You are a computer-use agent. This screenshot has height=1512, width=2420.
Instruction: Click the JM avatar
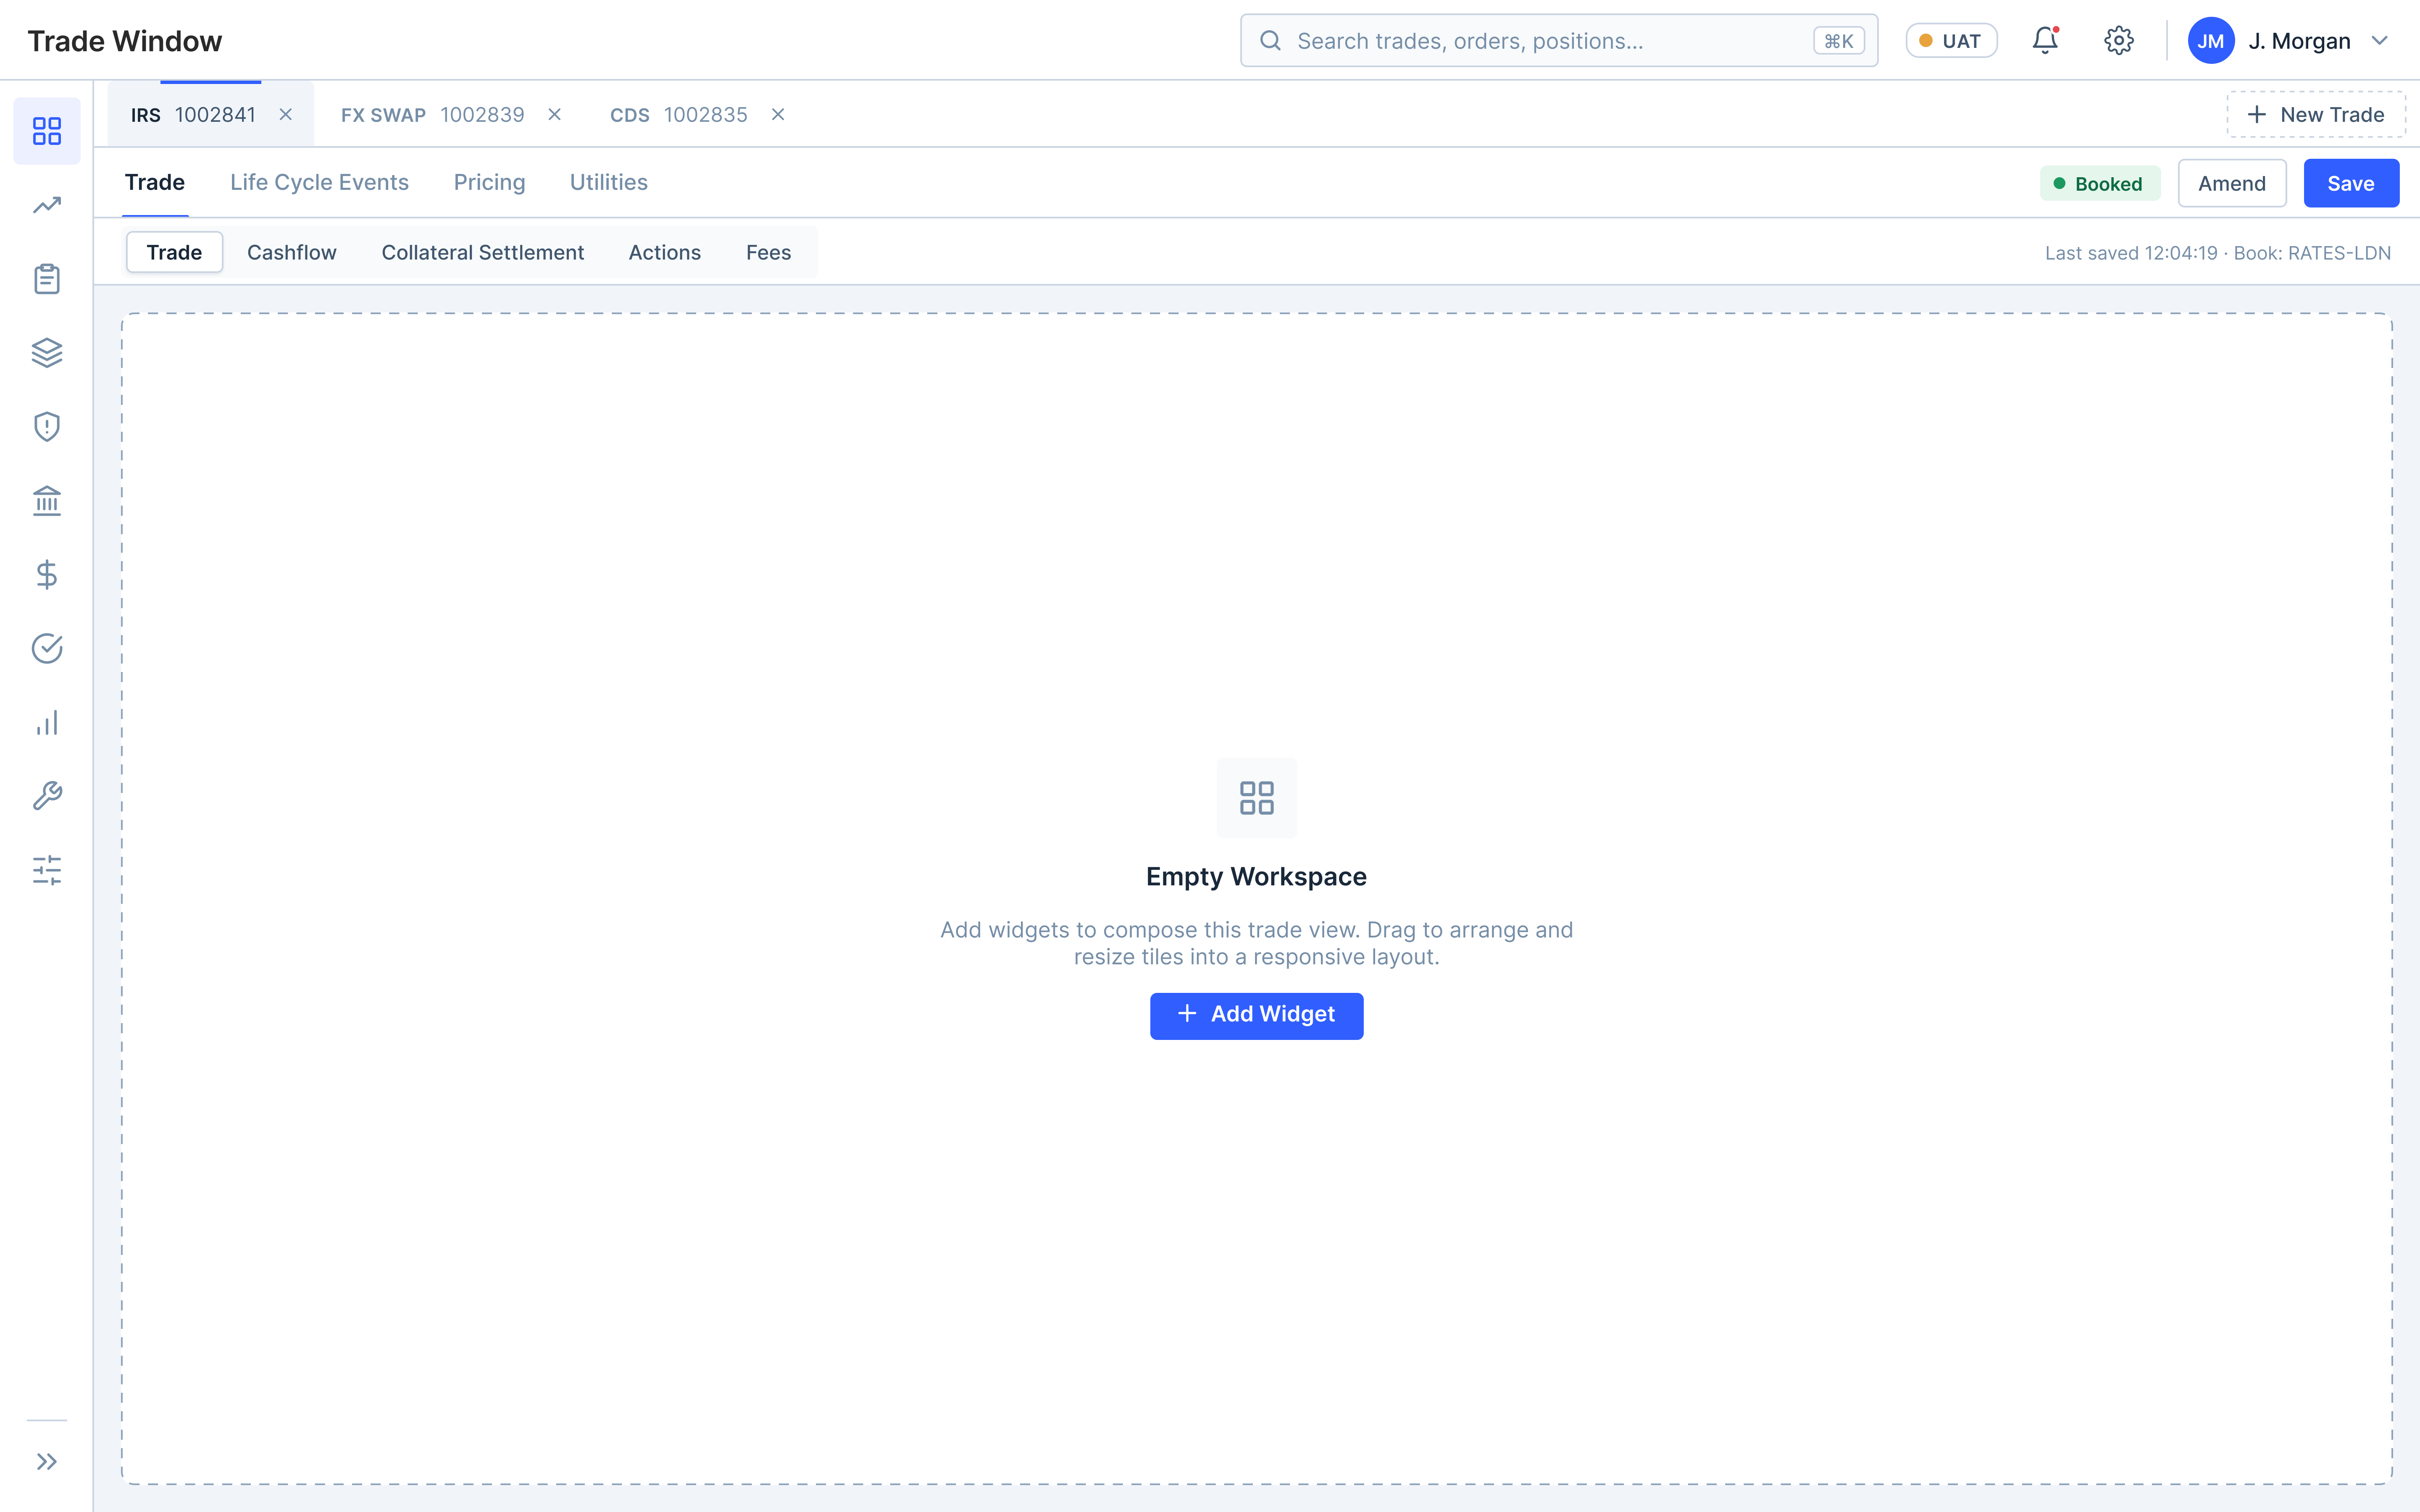click(2211, 41)
